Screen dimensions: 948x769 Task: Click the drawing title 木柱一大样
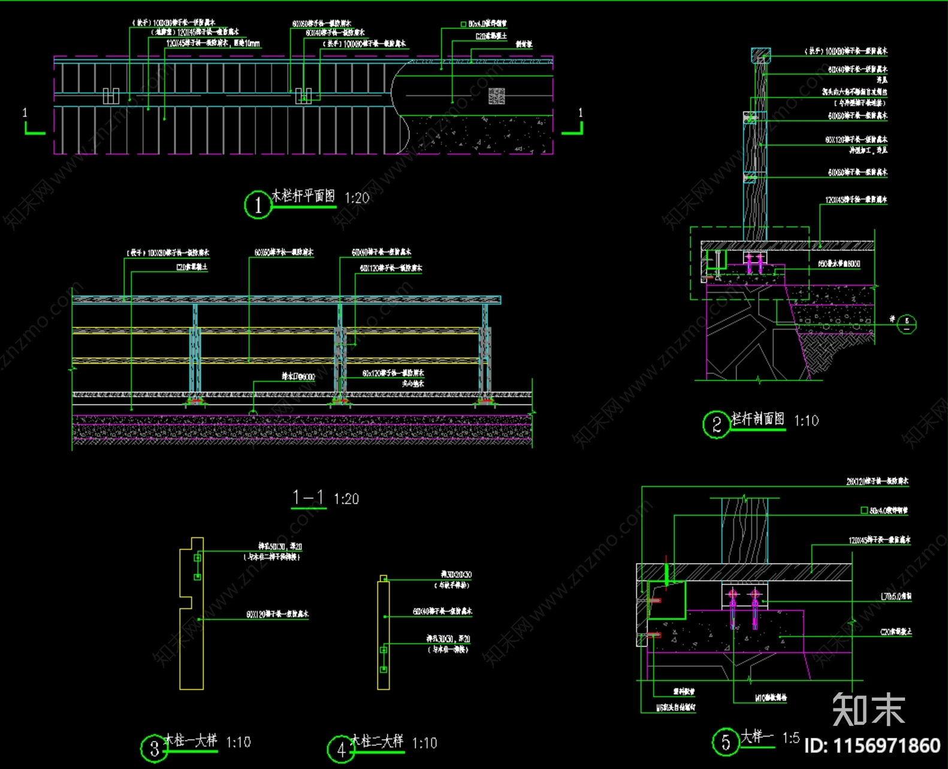pyautogui.click(x=191, y=740)
